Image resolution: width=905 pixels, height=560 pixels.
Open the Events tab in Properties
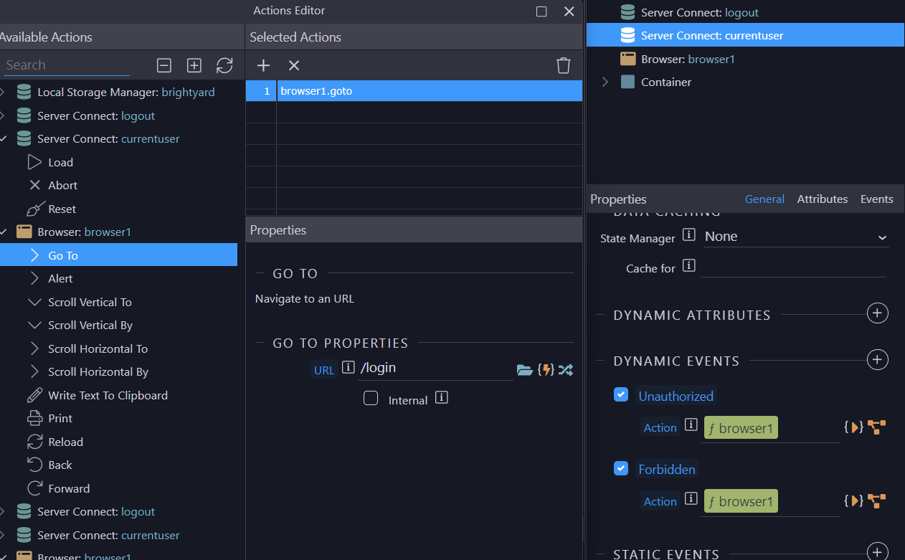876,199
